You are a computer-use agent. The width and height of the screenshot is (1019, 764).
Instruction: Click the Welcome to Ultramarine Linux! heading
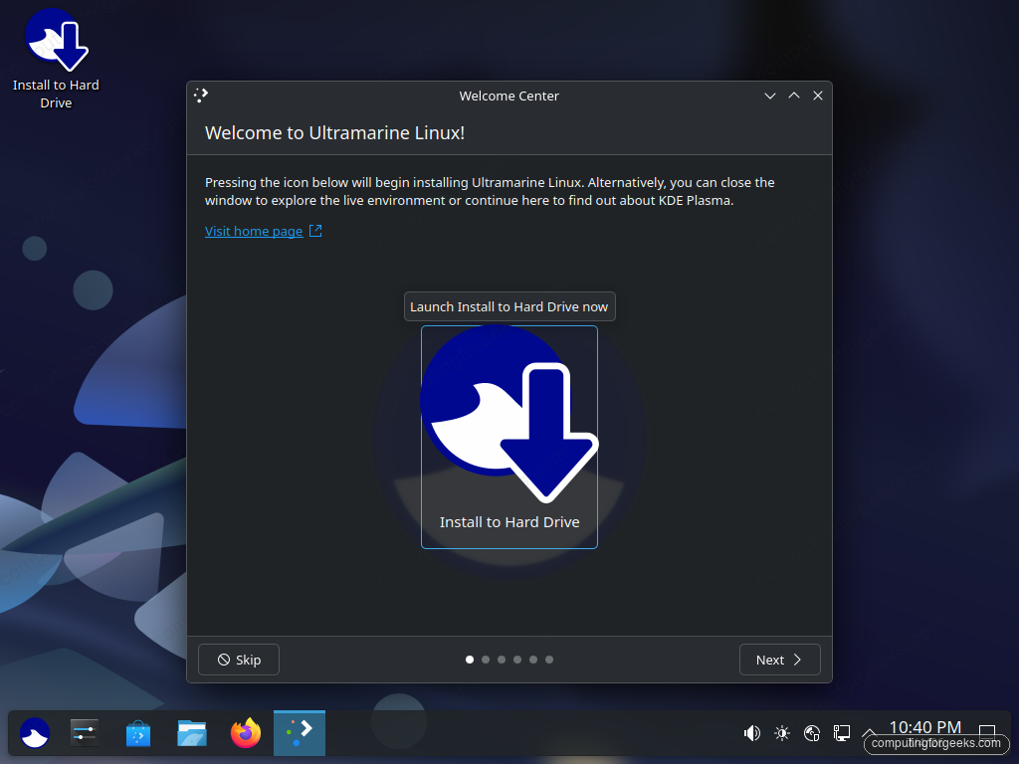tap(334, 132)
